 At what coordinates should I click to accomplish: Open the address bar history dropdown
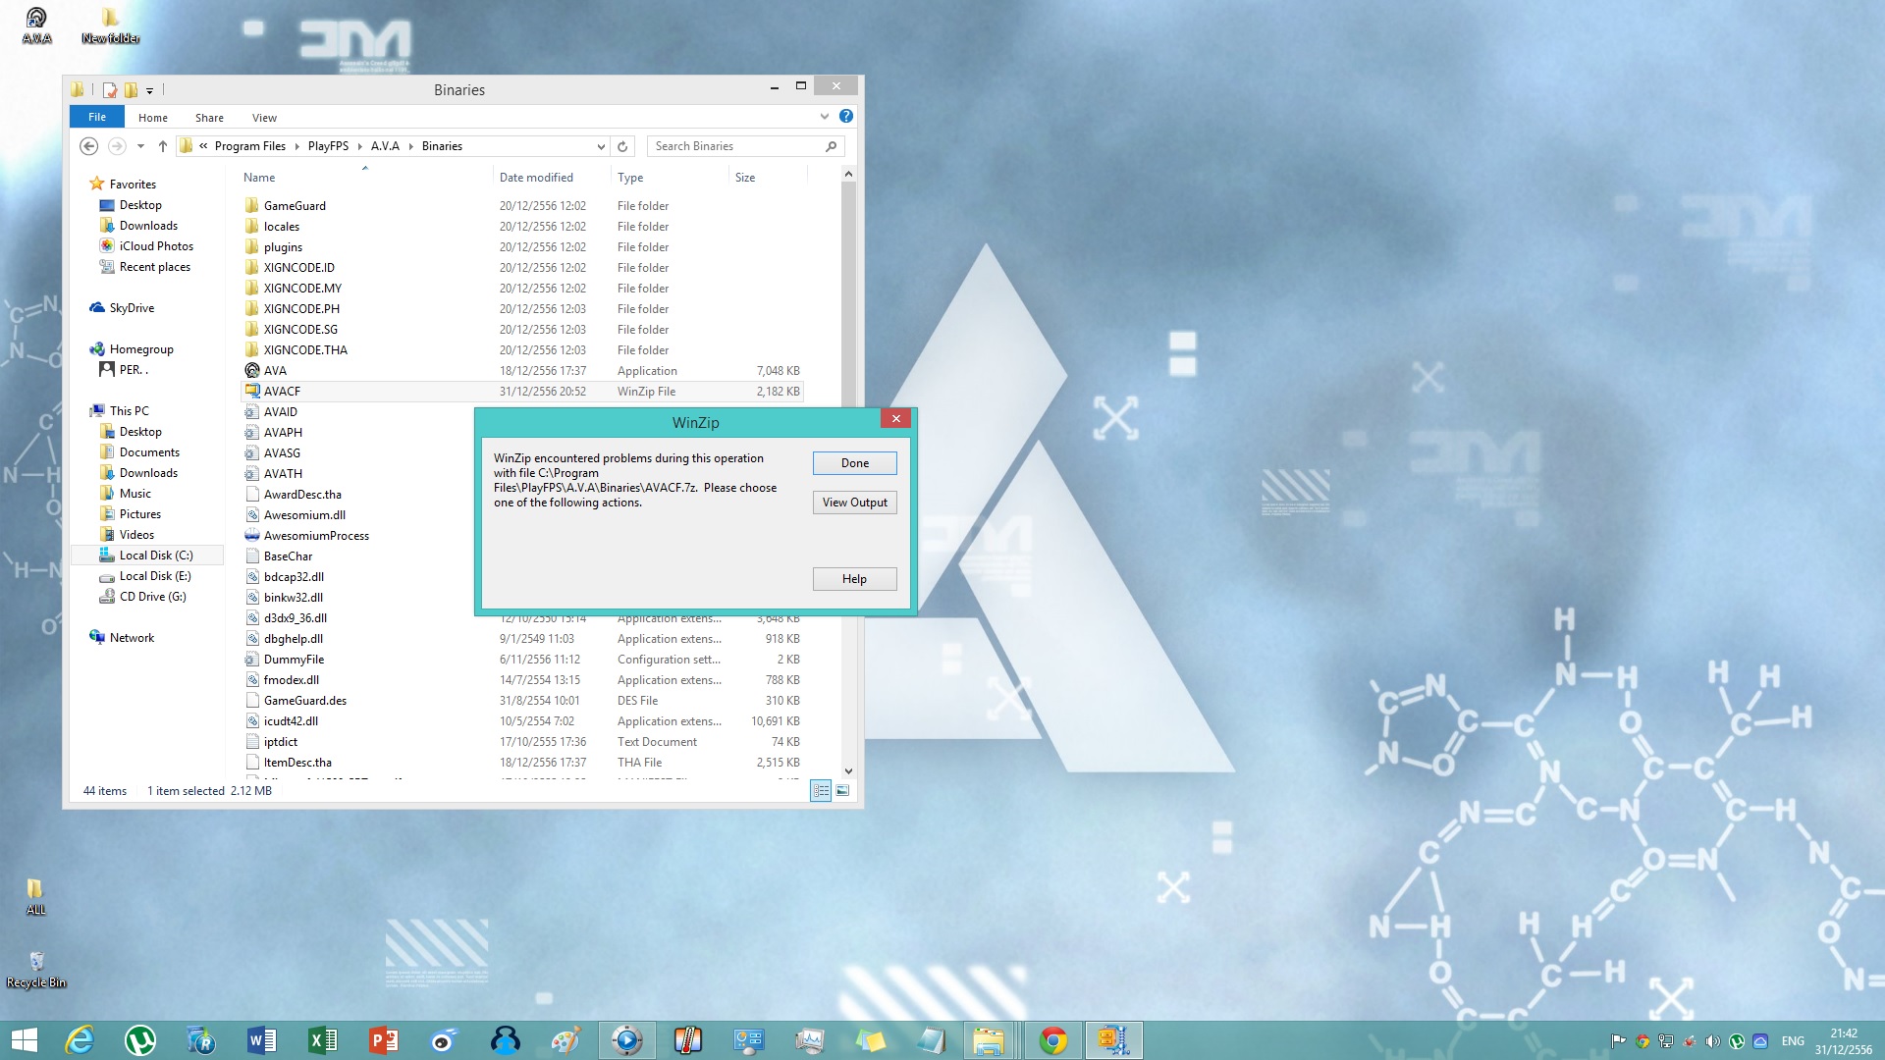[x=601, y=146]
